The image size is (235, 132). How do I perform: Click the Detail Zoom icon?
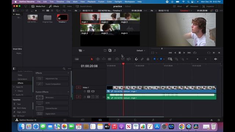(177, 59)
